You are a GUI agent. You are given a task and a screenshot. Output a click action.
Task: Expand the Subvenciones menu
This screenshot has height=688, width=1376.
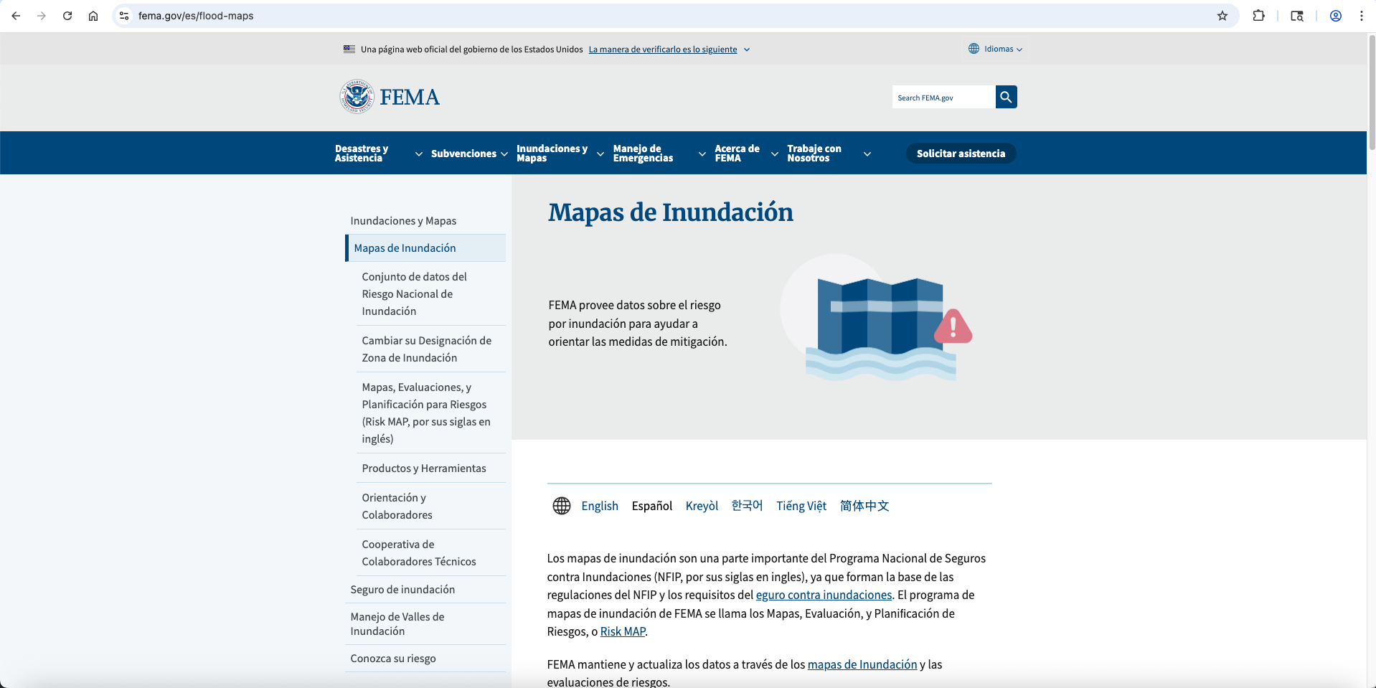point(469,154)
